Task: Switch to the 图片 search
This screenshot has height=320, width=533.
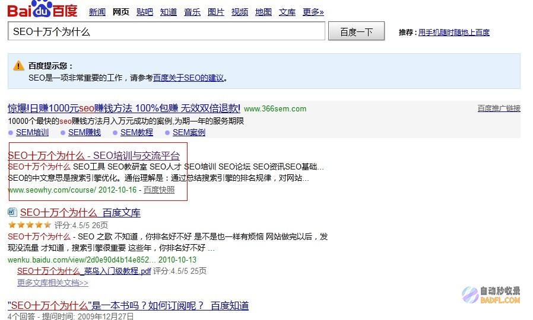Action: point(216,12)
